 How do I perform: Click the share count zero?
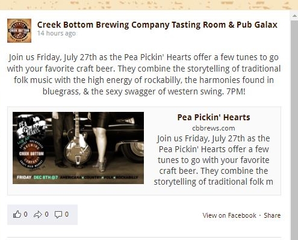[46, 214]
